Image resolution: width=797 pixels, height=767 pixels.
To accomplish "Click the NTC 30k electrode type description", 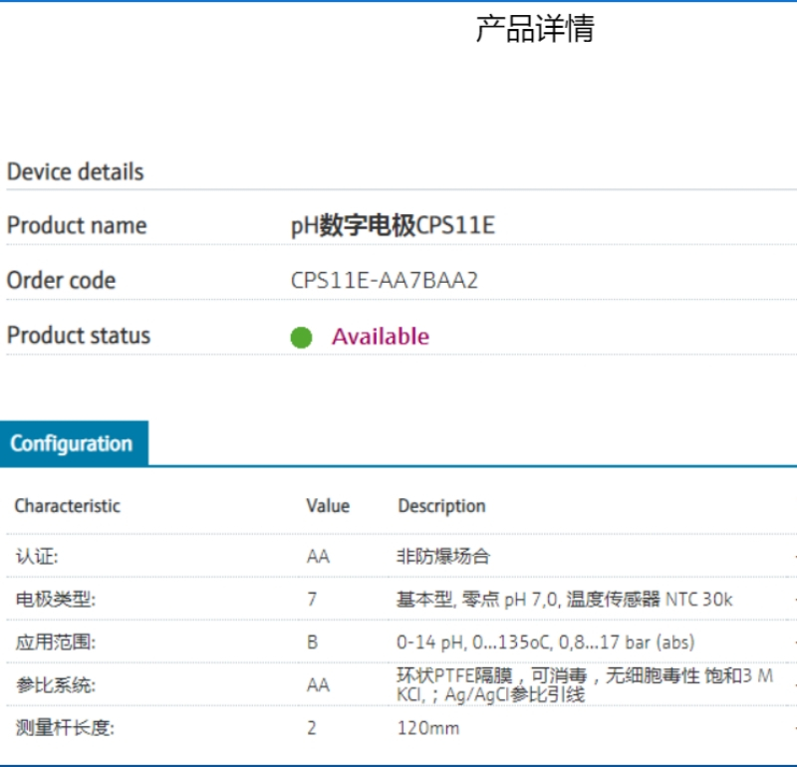I will pos(564,600).
